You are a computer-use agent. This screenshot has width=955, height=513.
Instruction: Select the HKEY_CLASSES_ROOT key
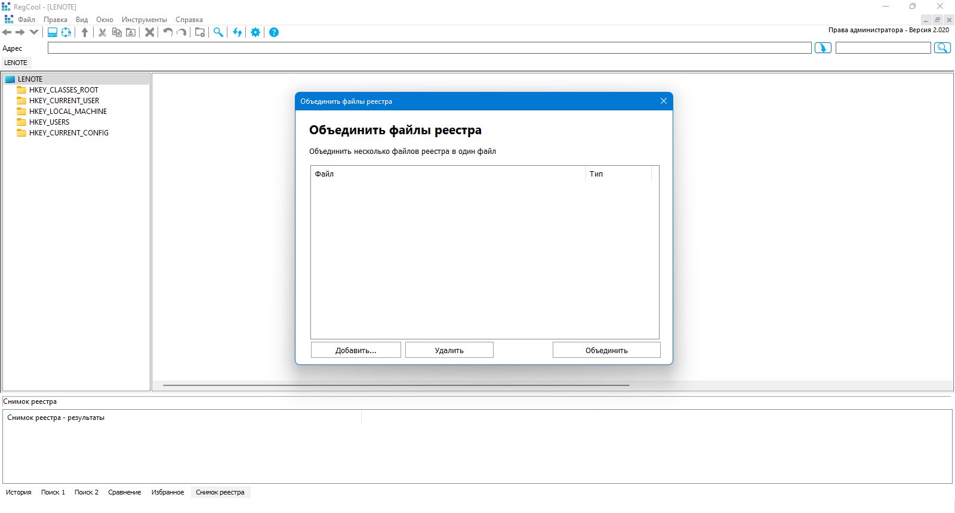[x=63, y=90]
